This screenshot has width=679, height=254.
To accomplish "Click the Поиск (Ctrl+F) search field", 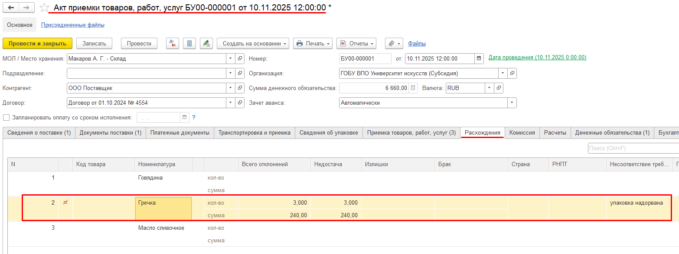I will point(633,148).
